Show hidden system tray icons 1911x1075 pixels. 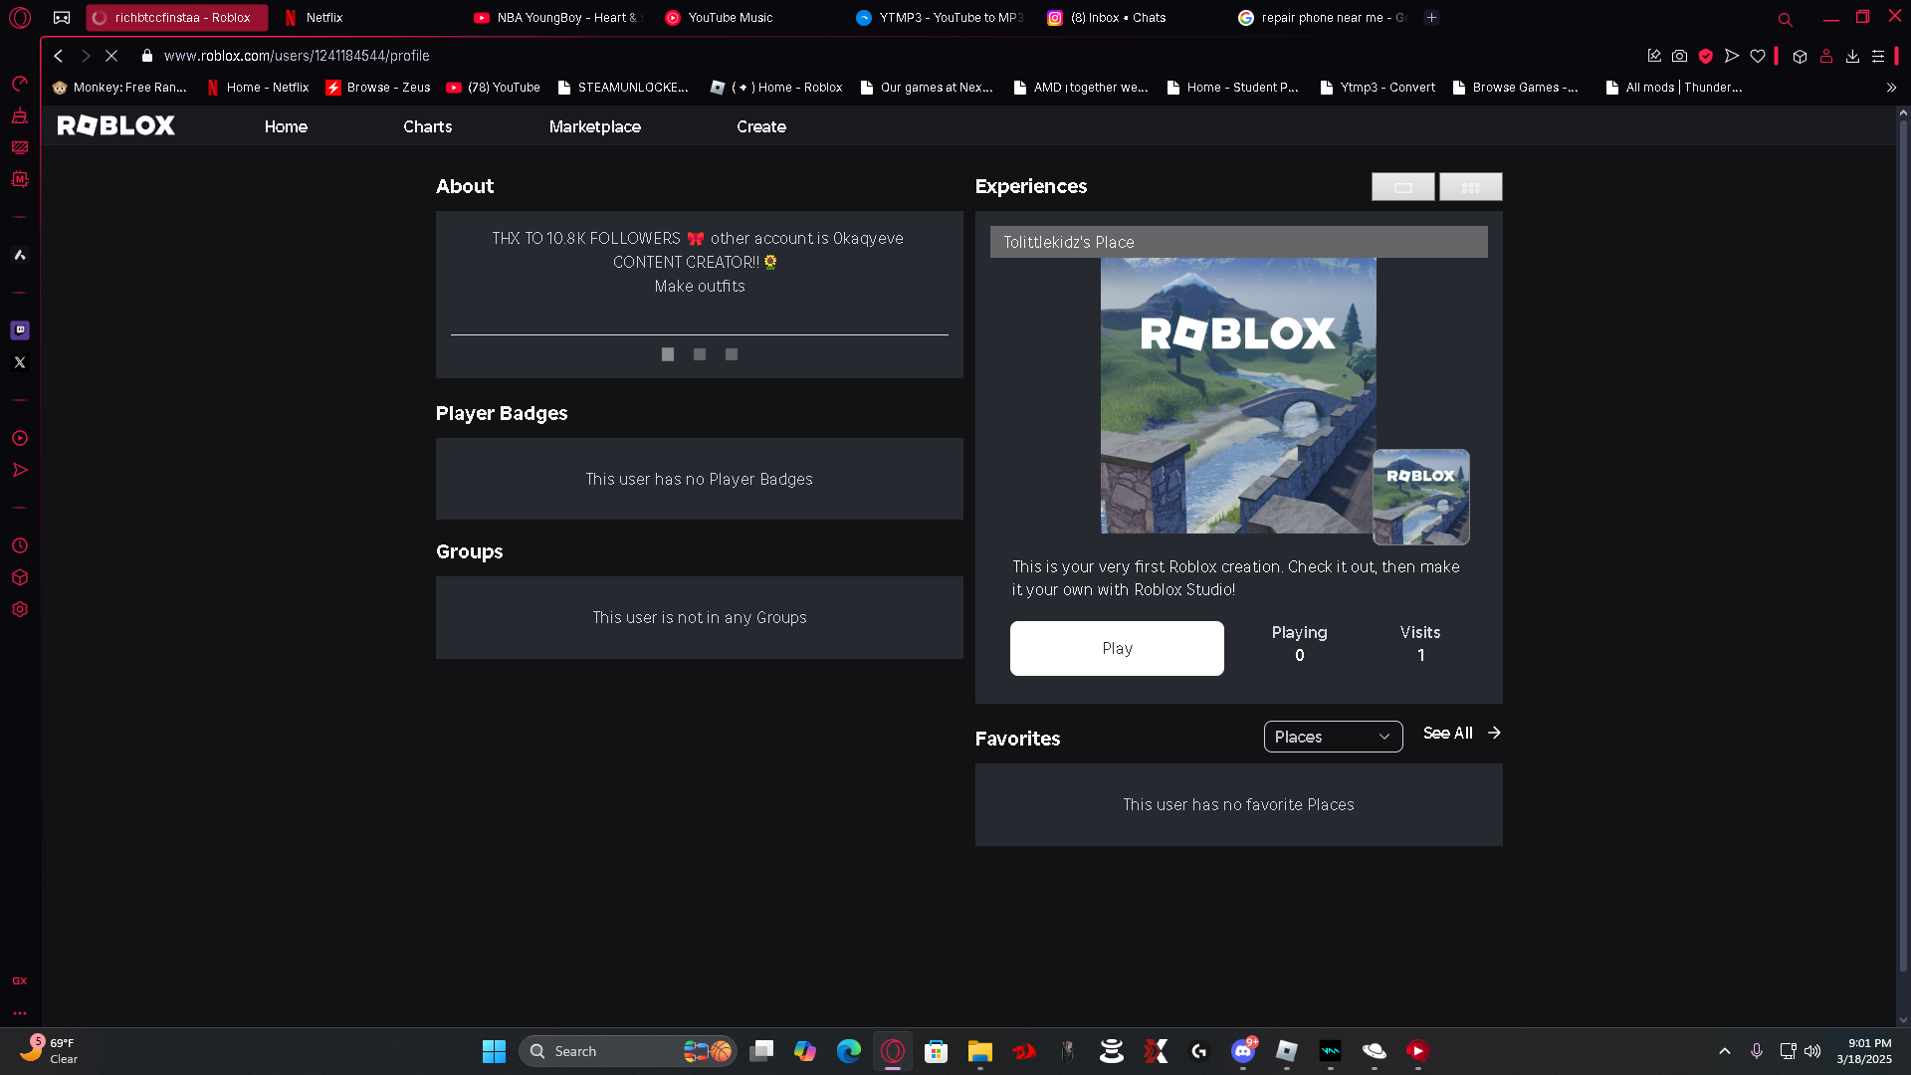pos(1725,1051)
